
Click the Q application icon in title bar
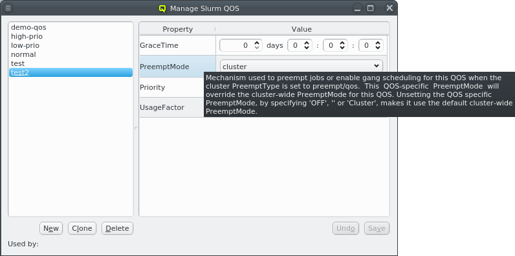point(162,8)
